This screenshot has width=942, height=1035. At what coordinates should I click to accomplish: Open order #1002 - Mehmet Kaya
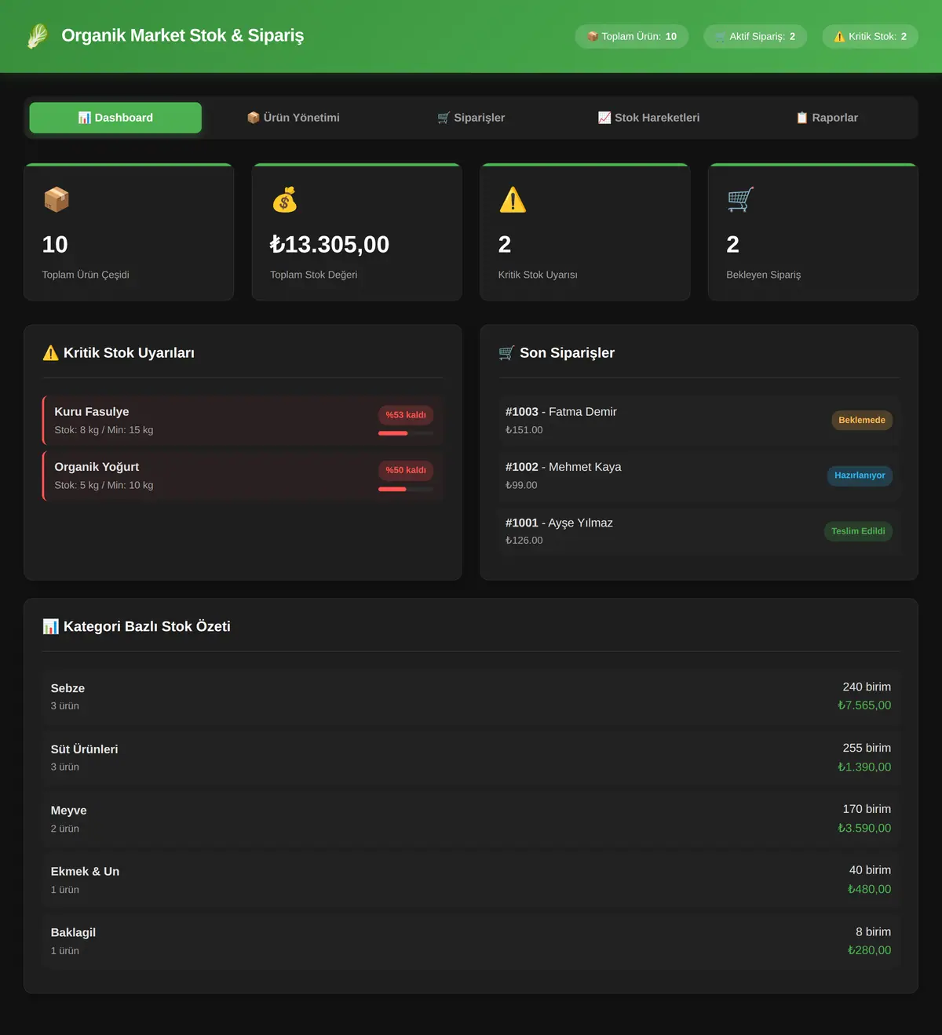point(699,476)
